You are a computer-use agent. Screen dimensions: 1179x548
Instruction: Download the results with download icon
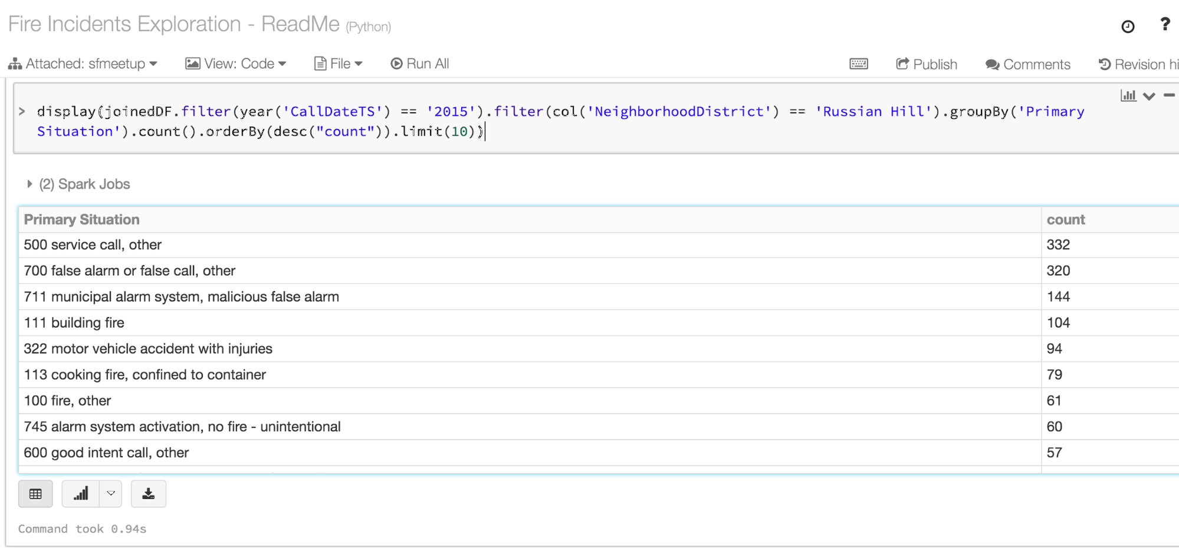[148, 494]
